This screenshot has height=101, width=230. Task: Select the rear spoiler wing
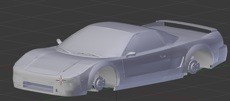(x=187, y=26)
